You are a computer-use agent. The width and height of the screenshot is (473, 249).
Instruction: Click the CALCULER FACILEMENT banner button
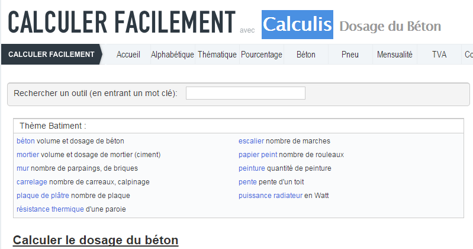point(52,55)
